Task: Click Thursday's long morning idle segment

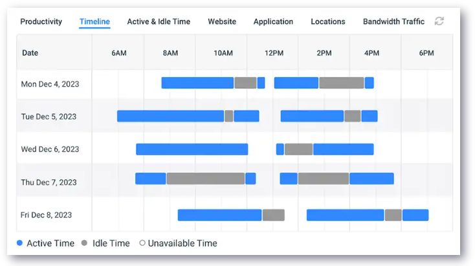Action: (206, 179)
